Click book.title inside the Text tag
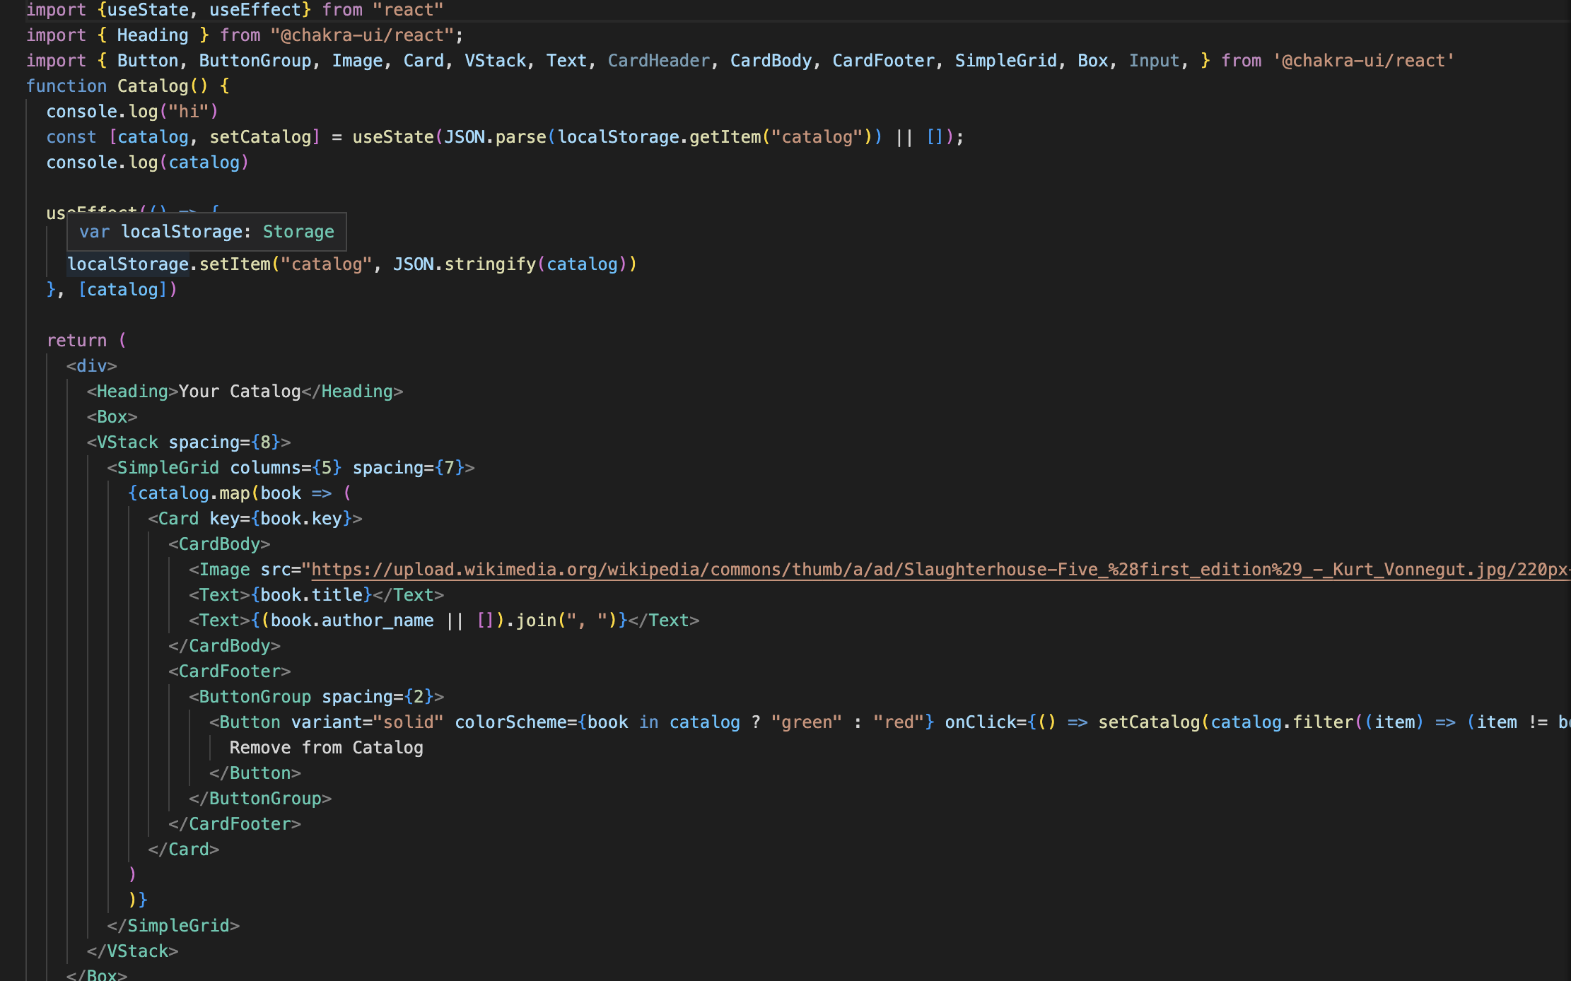 [x=312, y=595]
